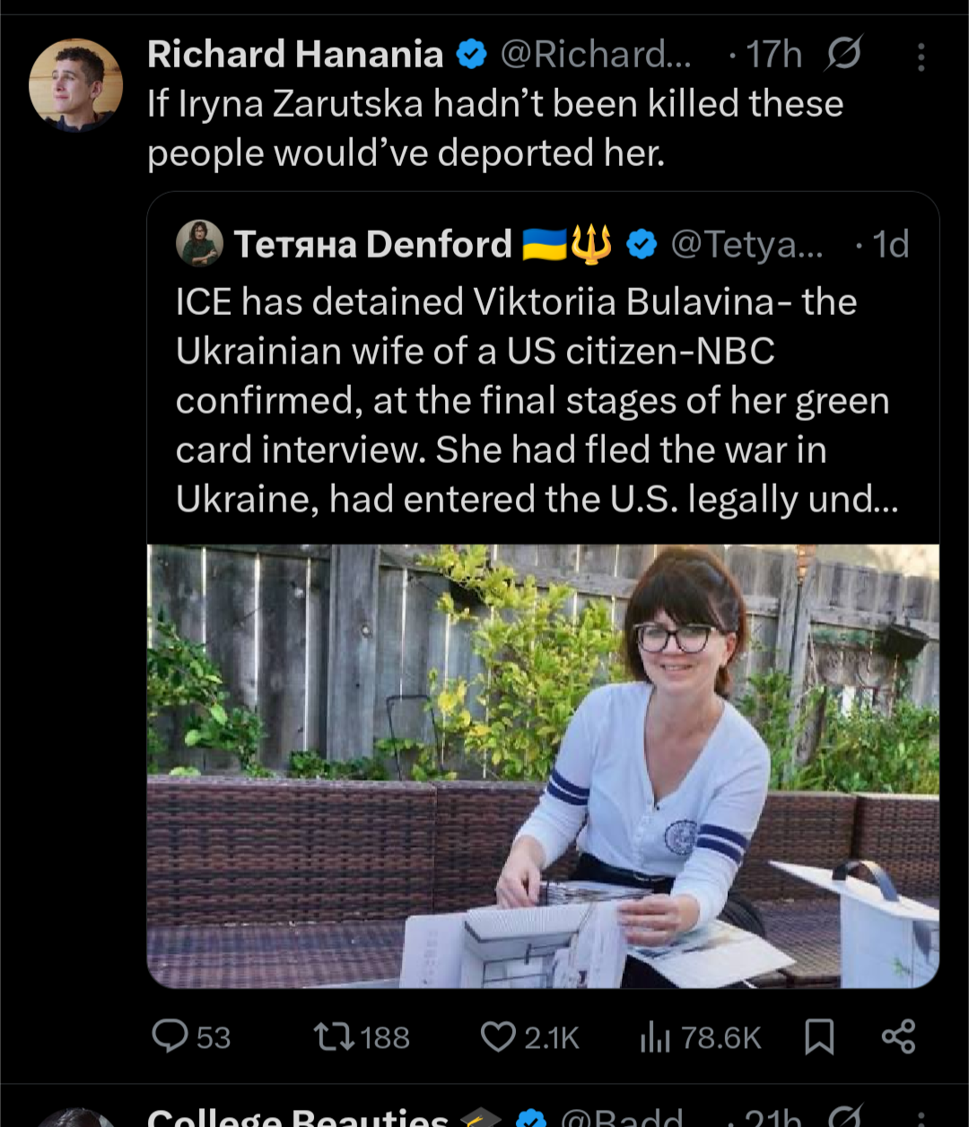The width and height of the screenshot is (969, 1127).
Task: Click the 17h timestamp on the post
Action: [x=774, y=55]
